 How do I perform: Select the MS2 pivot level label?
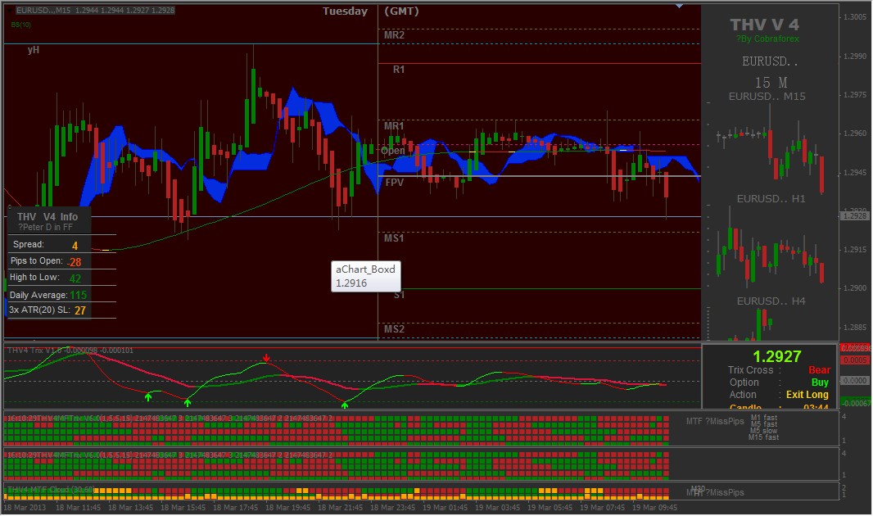[394, 329]
